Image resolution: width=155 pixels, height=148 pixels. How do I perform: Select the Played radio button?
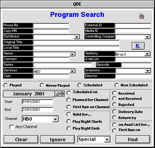pos(6,85)
